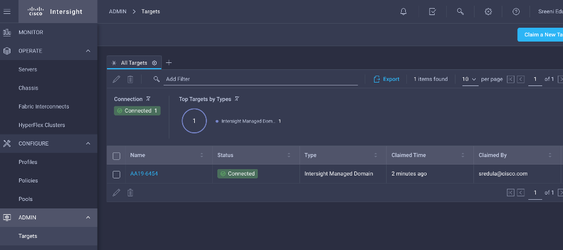Open All Targets tab settings gear
This screenshot has height=250, width=563.
pyautogui.click(x=154, y=63)
